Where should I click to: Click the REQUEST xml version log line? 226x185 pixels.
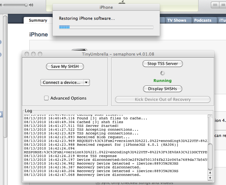116,141
